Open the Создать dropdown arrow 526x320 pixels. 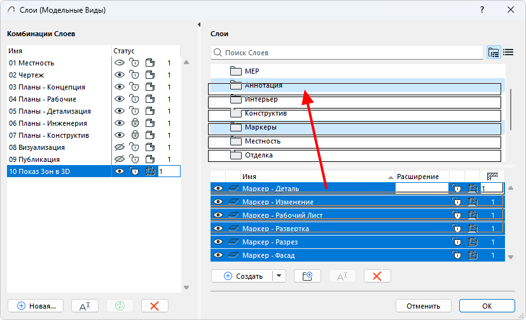tap(279, 276)
